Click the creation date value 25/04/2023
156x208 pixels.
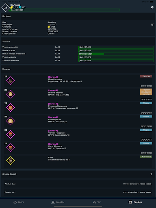53,31
